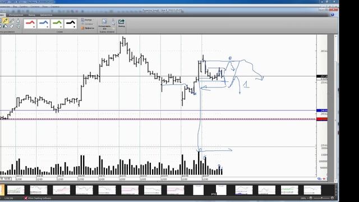Click the vertical scrollbar of the canvas
The height and width of the screenshot is (202, 359).
tap(336, 109)
